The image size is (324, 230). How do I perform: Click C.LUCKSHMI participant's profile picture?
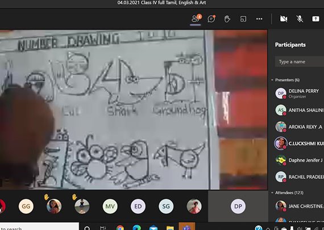281,143
